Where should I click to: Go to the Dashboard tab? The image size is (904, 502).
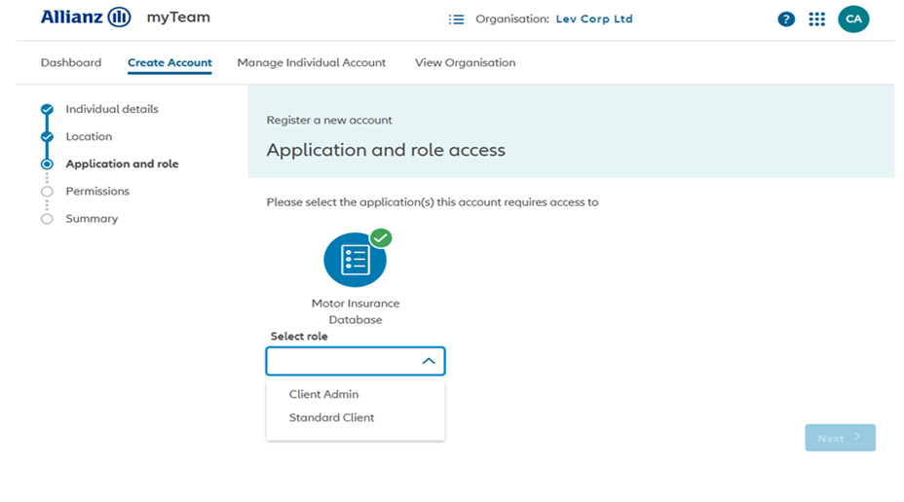(71, 62)
